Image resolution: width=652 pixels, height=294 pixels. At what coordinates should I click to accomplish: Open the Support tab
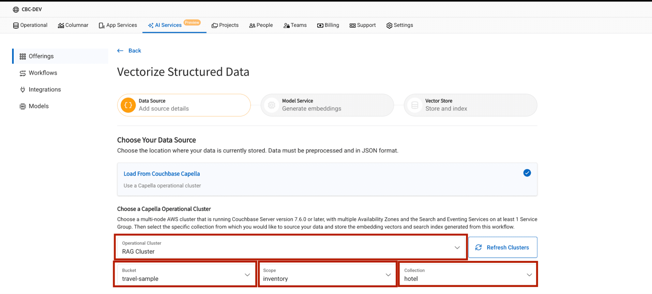[x=363, y=25]
